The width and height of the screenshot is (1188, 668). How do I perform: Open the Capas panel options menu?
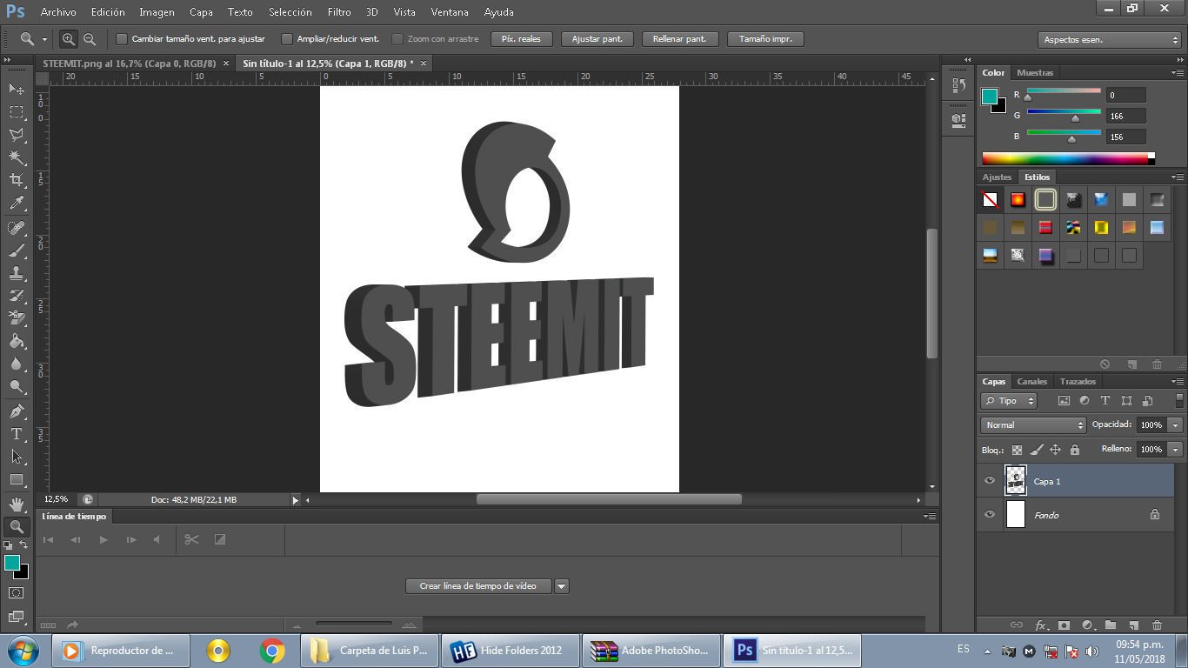pos(1178,382)
